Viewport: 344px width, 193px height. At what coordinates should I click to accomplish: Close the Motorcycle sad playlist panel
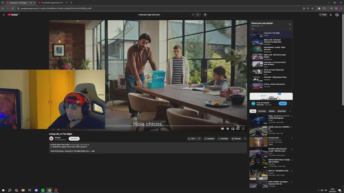[x=290, y=24]
